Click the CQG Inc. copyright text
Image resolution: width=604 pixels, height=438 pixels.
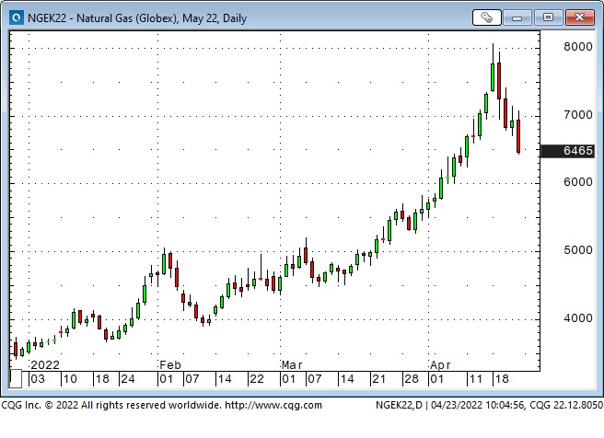(110, 405)
